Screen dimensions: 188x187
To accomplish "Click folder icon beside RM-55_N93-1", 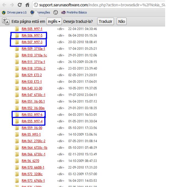I will [x=17, y=134].
